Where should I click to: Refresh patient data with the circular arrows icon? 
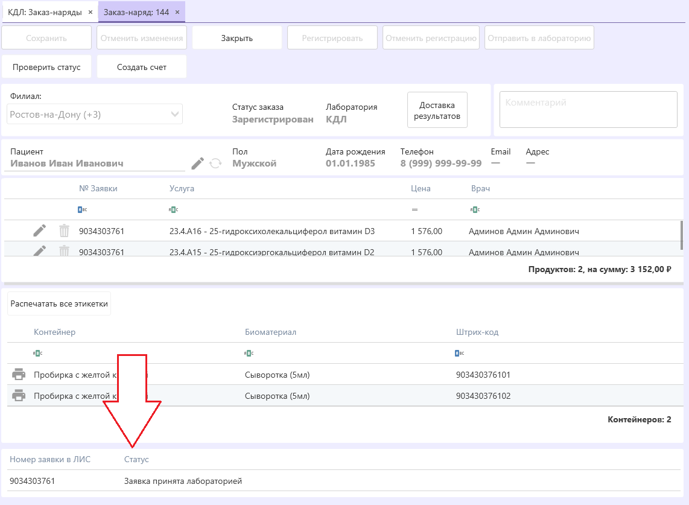pos(215,164)
